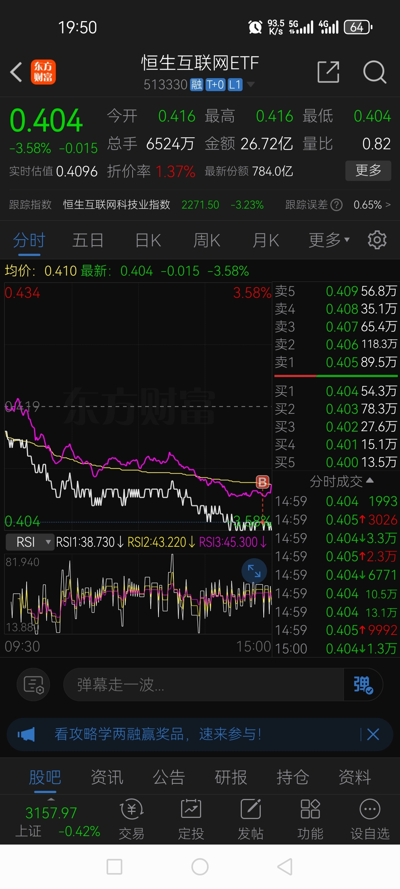The image size is (400, 889).
Task: Open tracking error details arrow
Action: pos(388,204)
